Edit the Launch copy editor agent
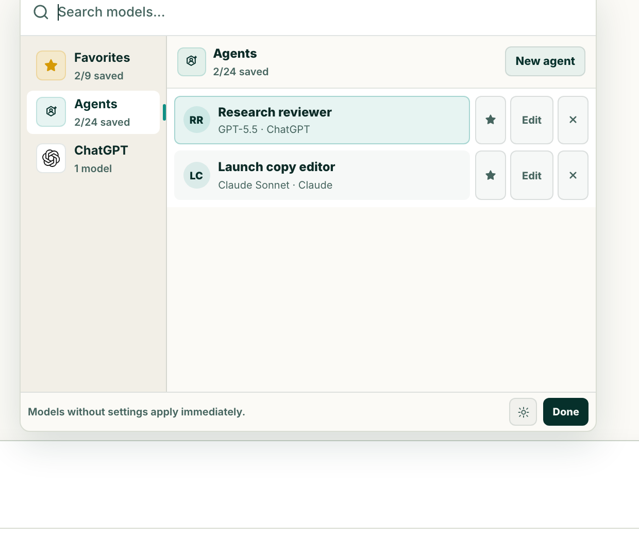This screenshot has width=639, height=536. pyautogui.click(x=532, y=175)
